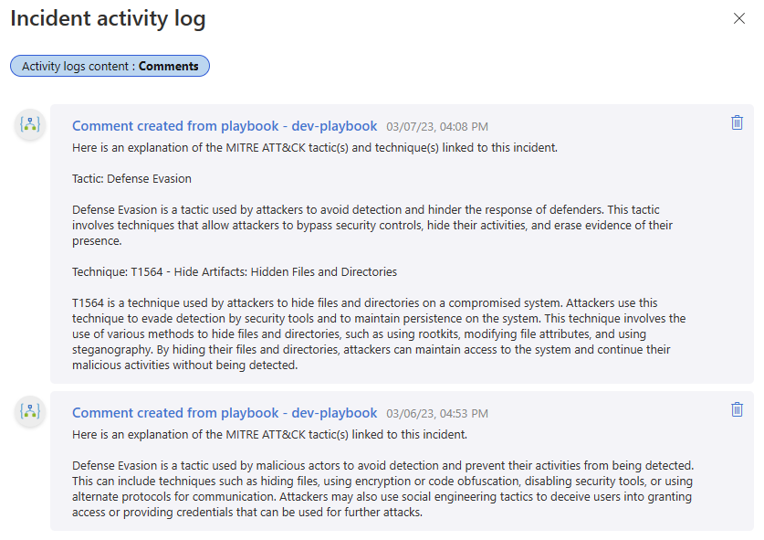
Task: Close the Incident activity log panel
Action: pos(739,18)
